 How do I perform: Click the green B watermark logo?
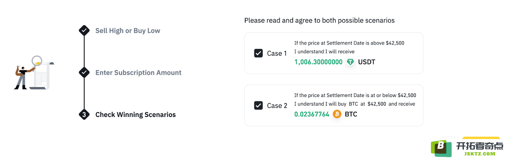pos(441,148)
